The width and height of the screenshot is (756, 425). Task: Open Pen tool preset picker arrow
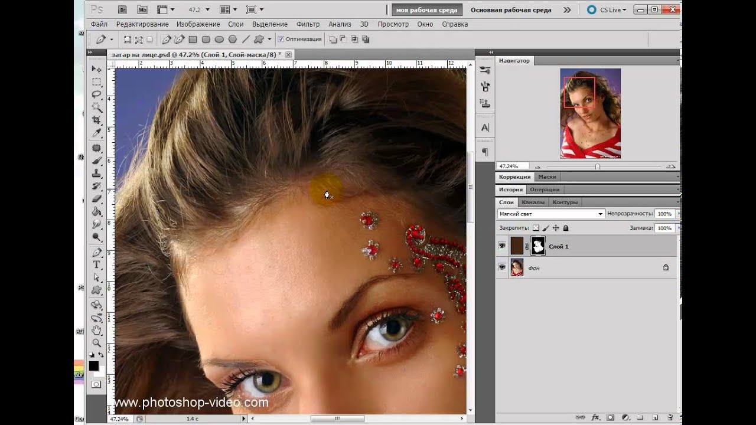click(x=112, y=40)
